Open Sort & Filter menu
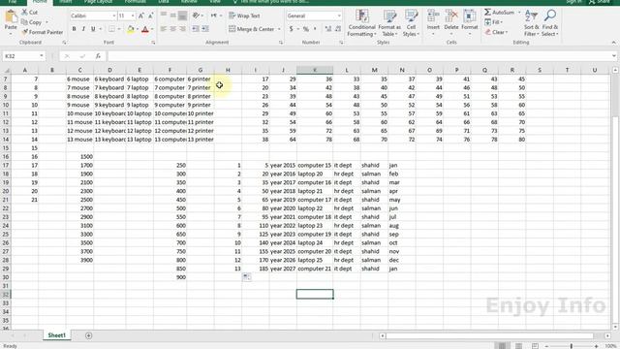Viewport: 620px width, 349px height. 532,23
